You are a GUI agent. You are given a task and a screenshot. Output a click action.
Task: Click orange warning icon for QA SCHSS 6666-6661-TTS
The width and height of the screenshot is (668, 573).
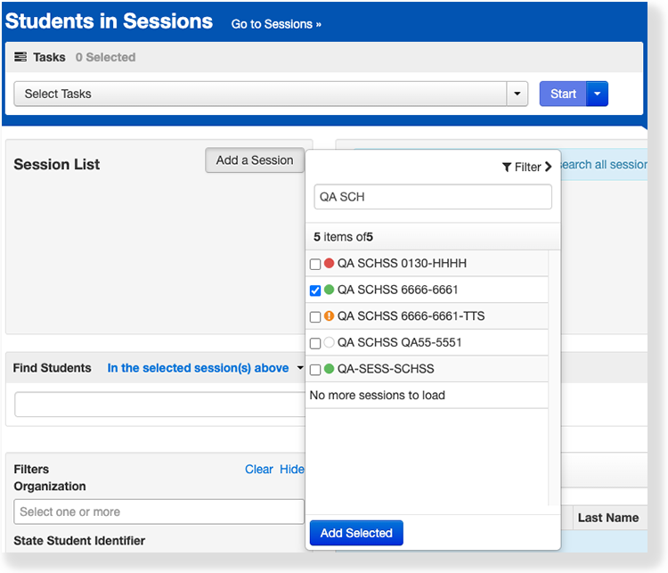(329, 316)
